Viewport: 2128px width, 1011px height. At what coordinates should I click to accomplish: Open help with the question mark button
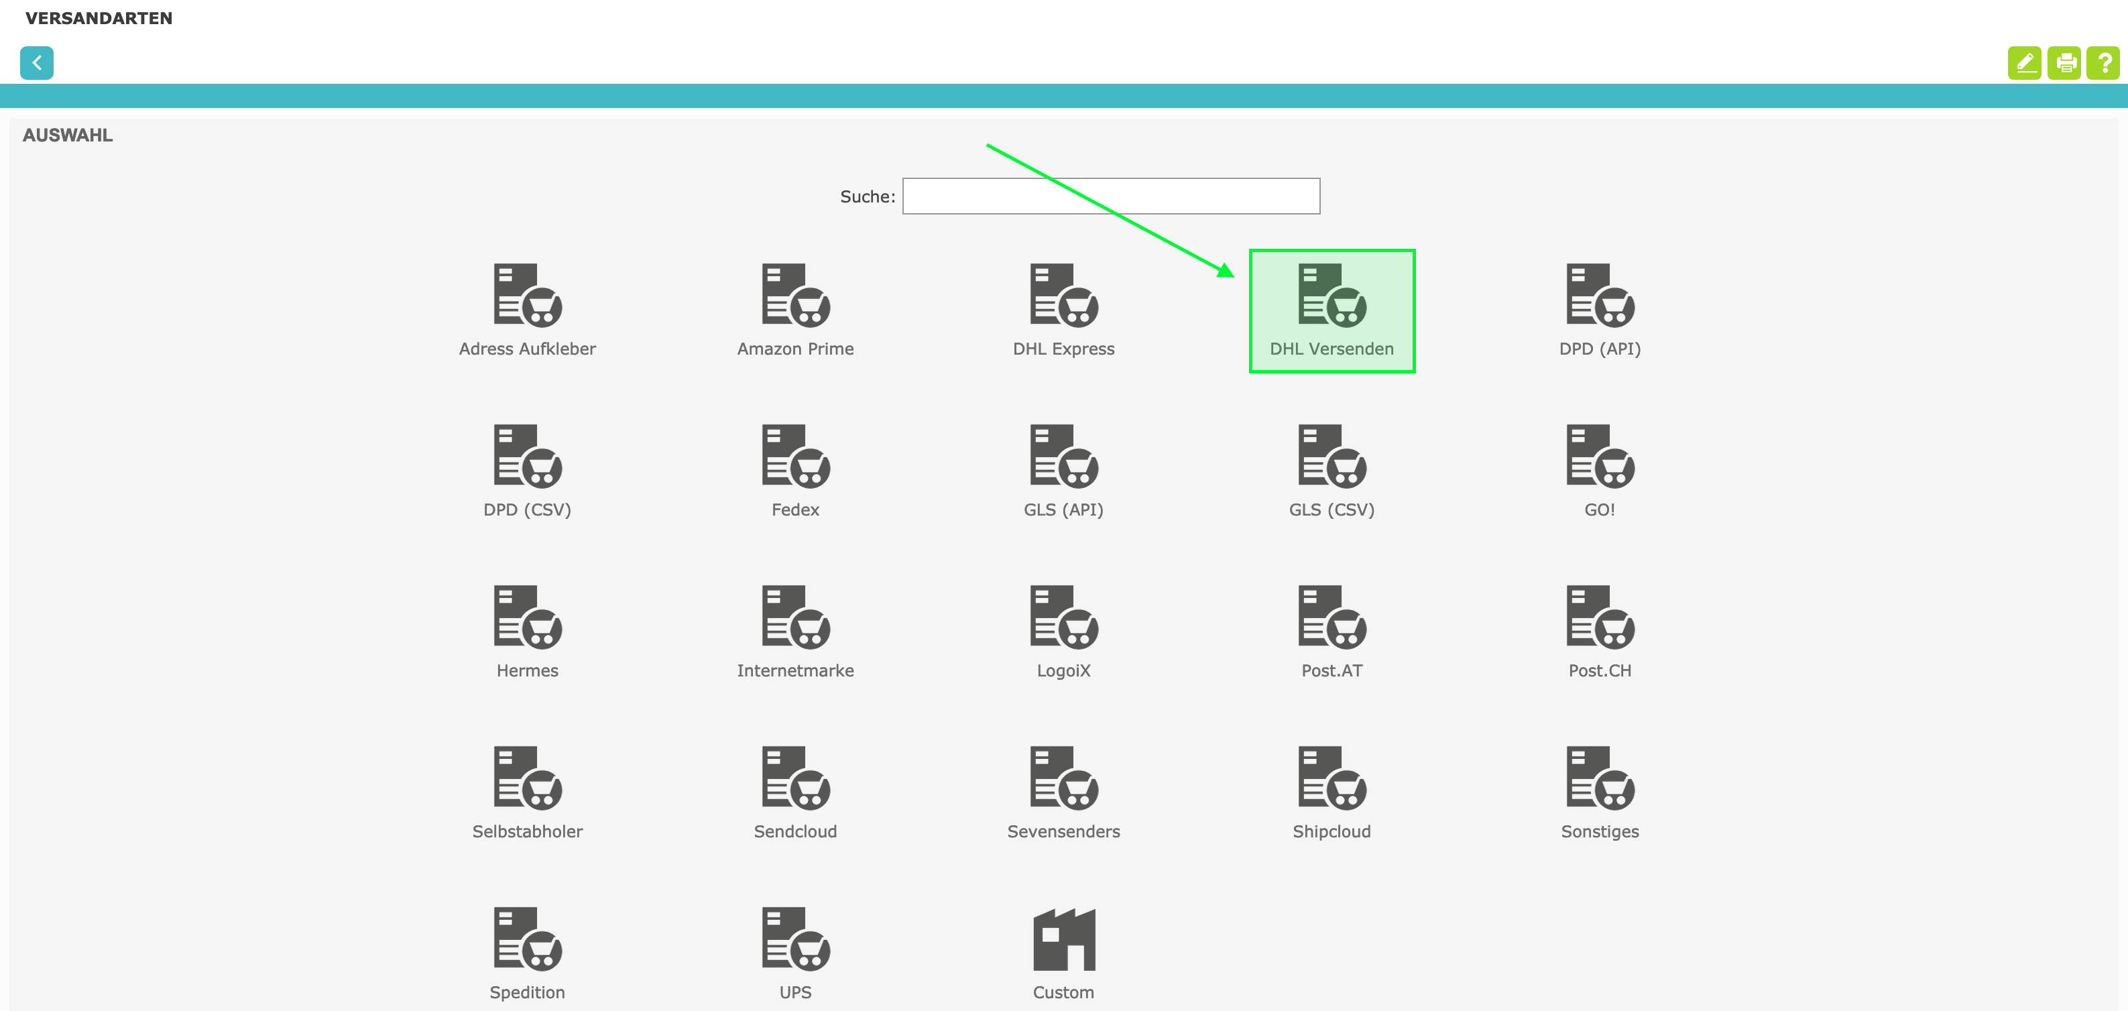[x=2103, y=63]
